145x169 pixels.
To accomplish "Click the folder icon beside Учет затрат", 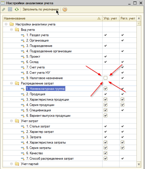I will click(x=17, y=121).
